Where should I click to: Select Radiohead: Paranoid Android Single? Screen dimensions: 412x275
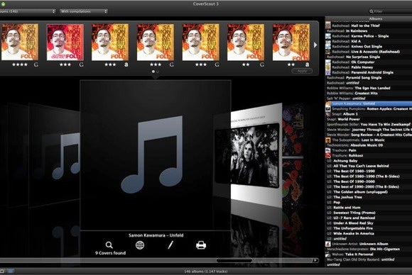(x=369, y=72)
